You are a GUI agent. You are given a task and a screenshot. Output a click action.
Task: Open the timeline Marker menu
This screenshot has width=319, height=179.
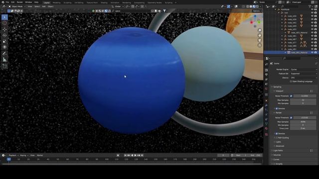40,155
